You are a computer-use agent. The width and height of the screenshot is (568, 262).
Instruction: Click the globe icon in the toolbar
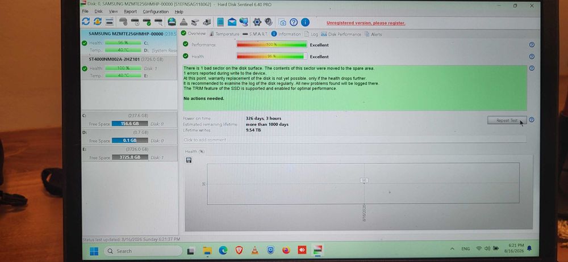point(172,22)
